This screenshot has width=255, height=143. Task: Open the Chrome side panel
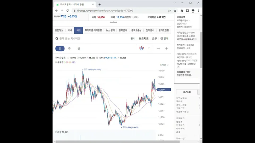coord(187,11)
